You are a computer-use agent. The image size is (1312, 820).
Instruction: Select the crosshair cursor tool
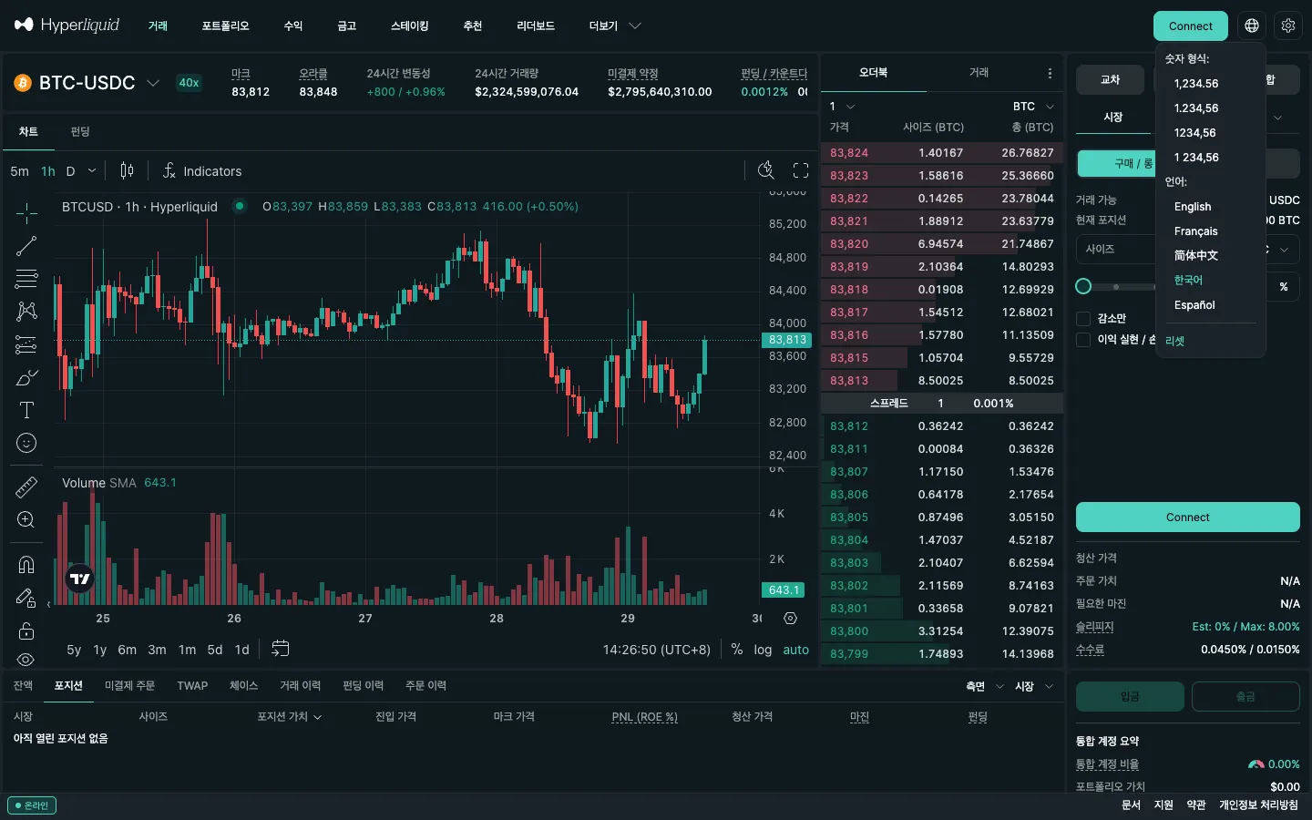[x=26, y=212]
